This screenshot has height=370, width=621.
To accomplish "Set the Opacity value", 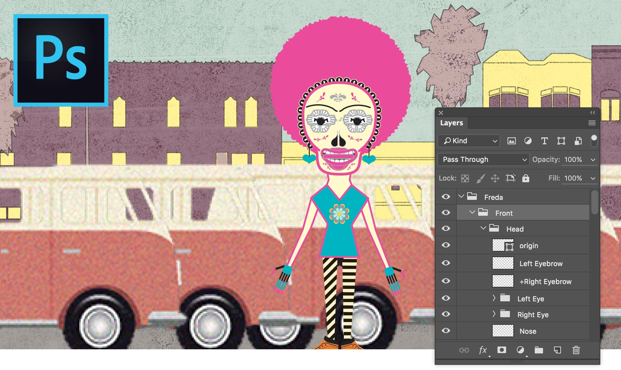I will pos(573,159).
